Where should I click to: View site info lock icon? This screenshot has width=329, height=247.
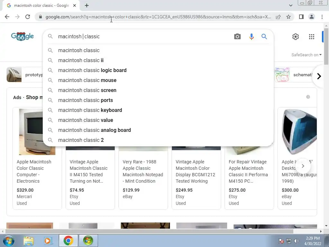(40, 17)
